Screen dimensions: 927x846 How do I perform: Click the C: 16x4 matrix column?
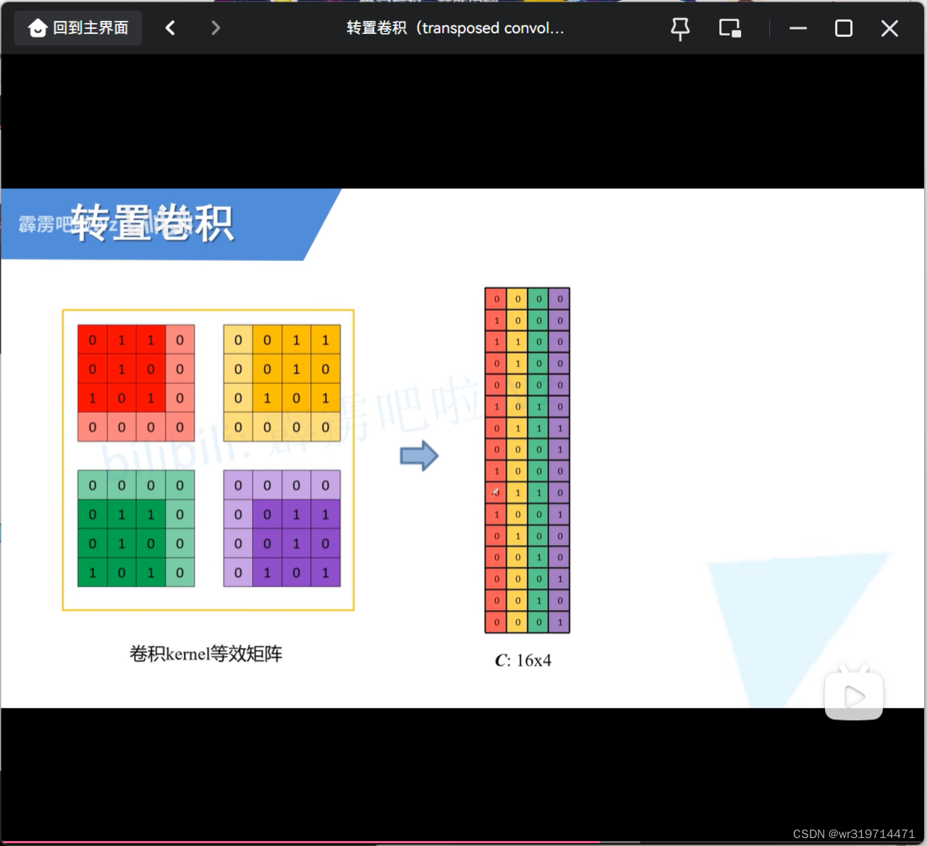point(527,459)
